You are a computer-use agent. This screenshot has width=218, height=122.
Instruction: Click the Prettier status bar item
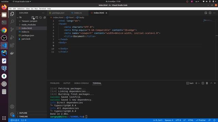[x=201, y=120]
